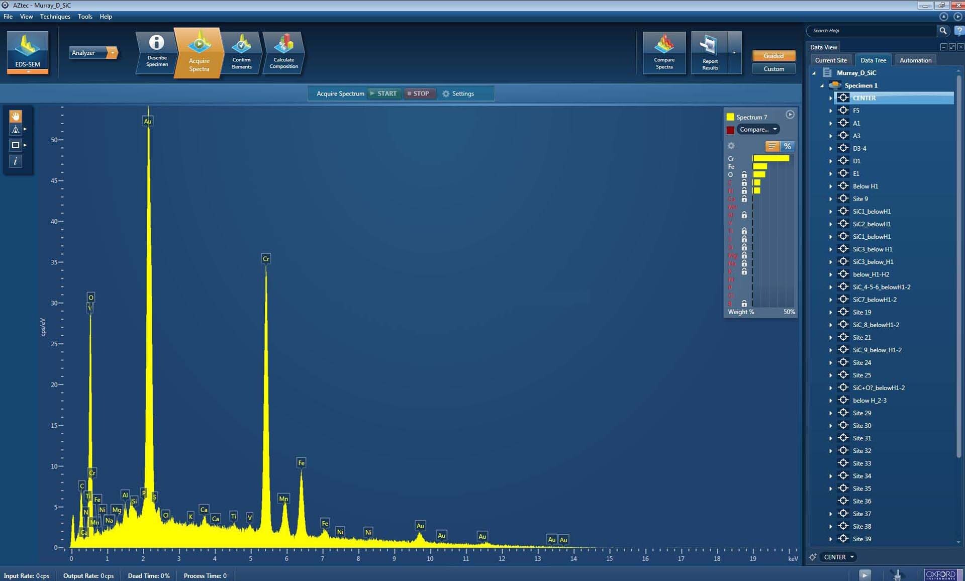Open the Techniques menu

pyautogui.click(x=55, y=17)
